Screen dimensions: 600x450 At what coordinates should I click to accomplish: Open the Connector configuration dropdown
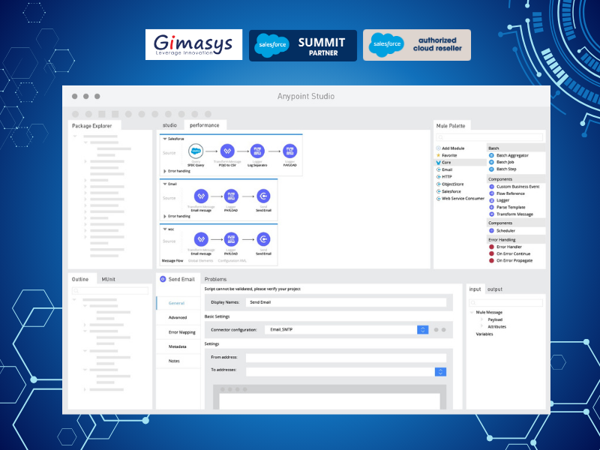point(422,329)
